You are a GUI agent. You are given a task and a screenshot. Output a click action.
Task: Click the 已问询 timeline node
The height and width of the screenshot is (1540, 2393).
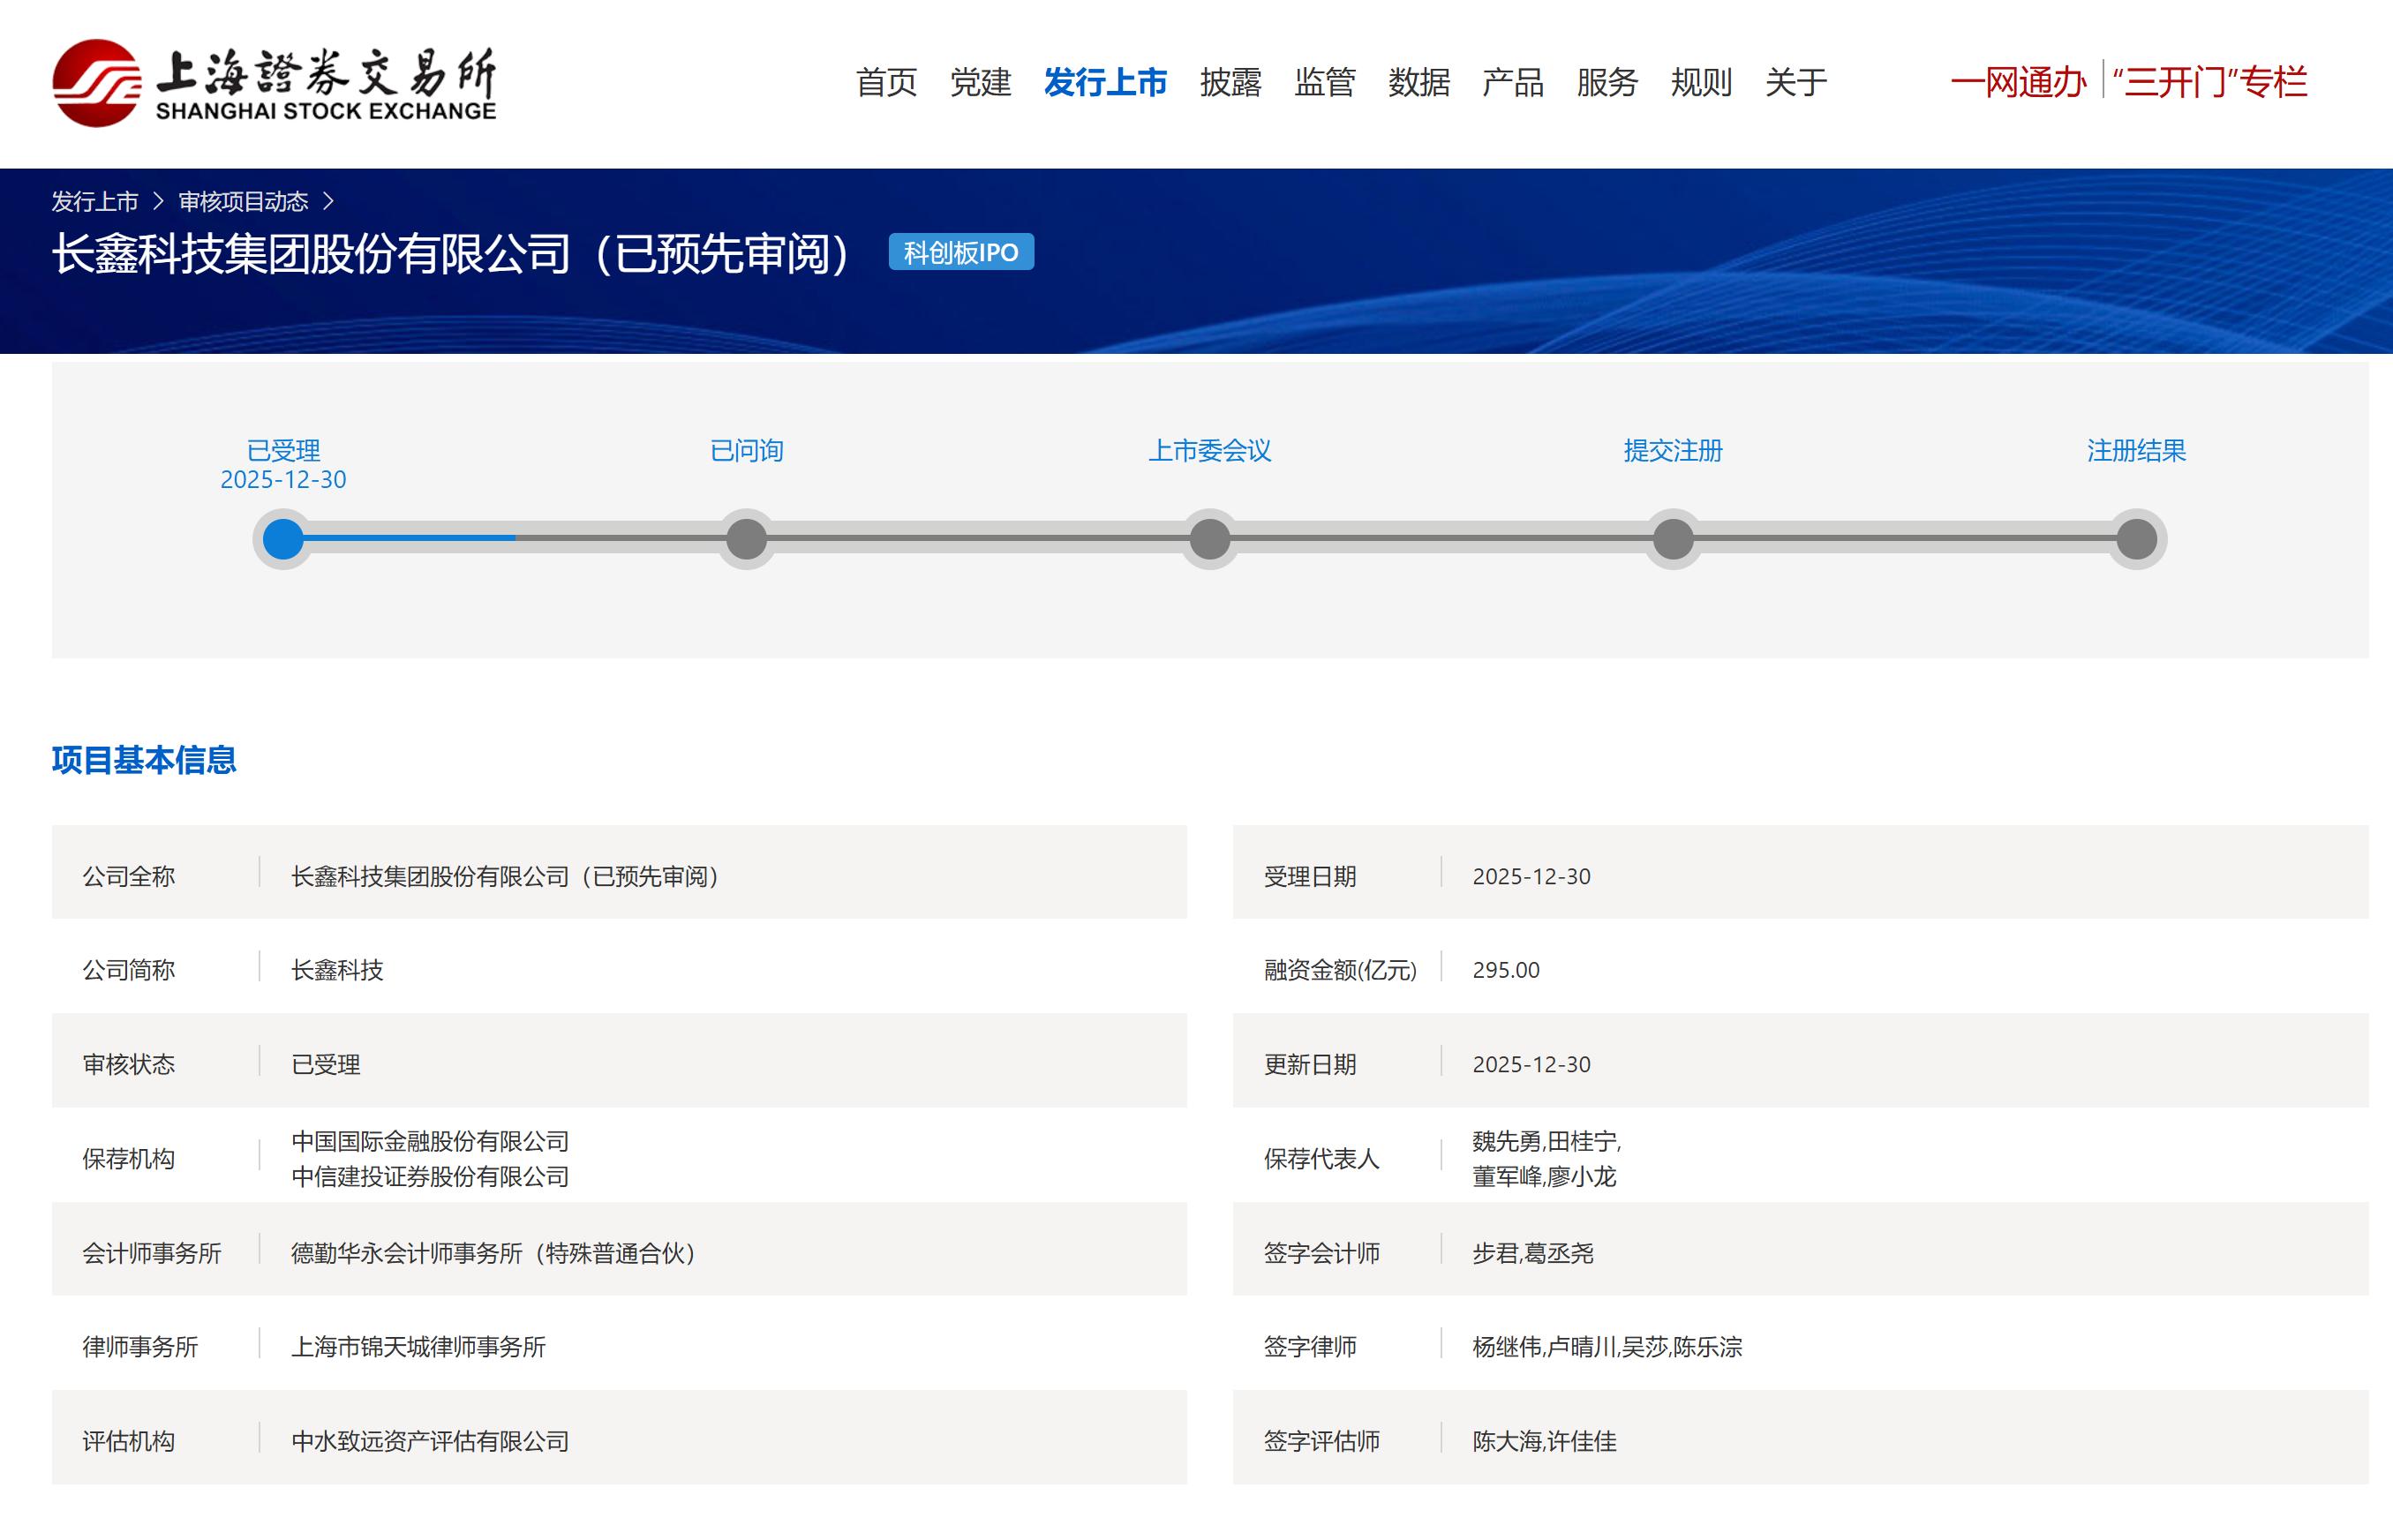point(746,539)
